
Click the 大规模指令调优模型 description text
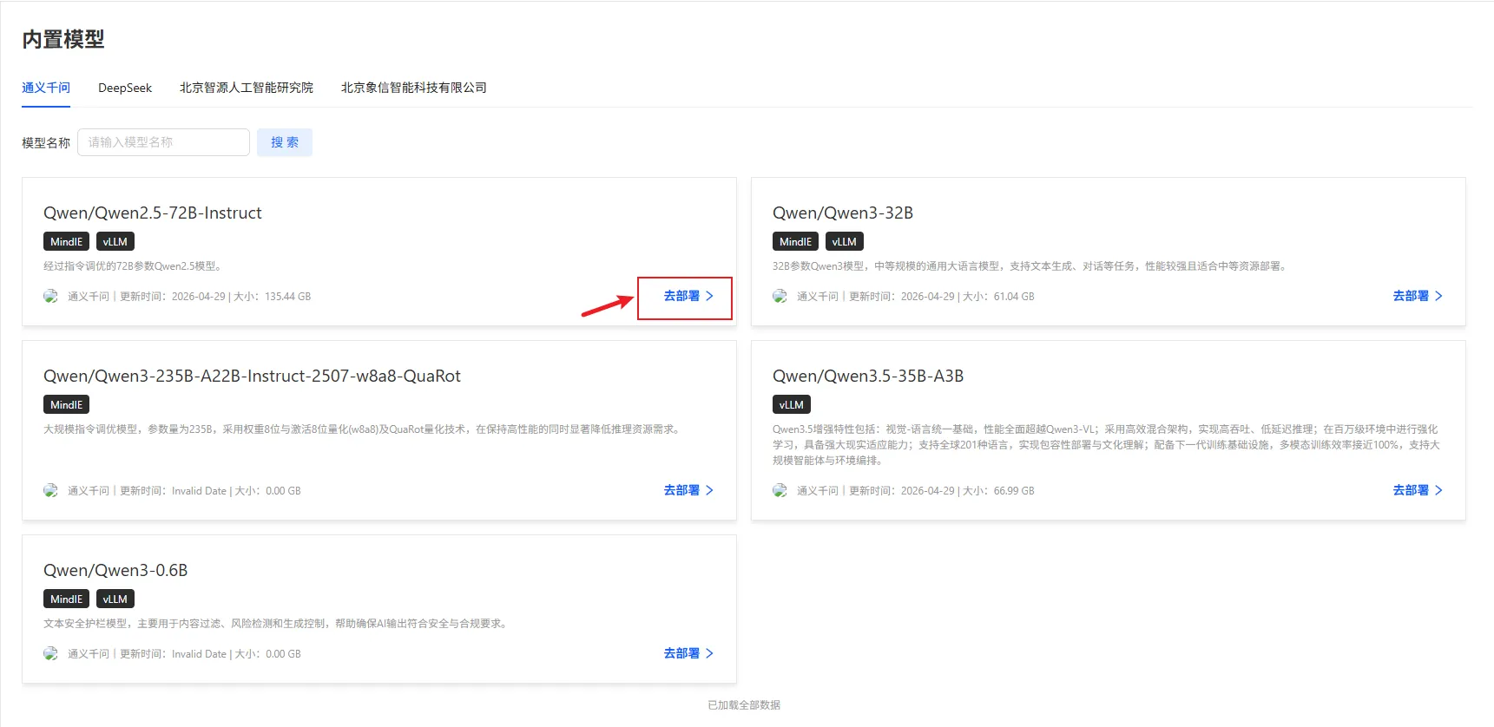coord(363,429)
